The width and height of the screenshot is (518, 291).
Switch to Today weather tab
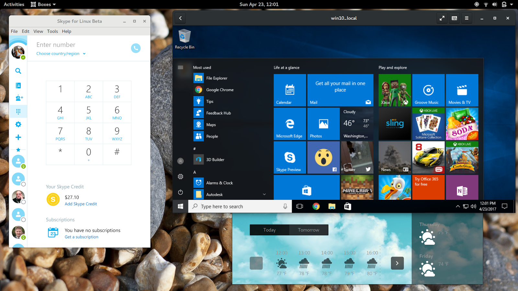click(269, 230)
